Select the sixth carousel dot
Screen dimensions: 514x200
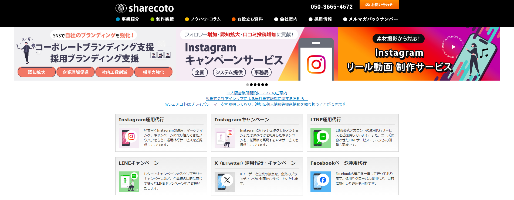point(266,85)
